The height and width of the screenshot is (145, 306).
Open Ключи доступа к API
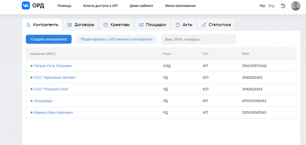(x=100, y=6)
